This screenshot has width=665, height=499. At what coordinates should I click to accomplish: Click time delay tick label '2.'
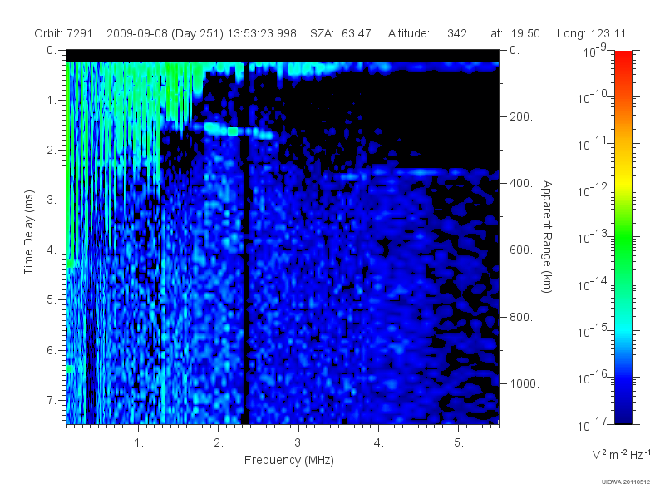click(52, 151)
